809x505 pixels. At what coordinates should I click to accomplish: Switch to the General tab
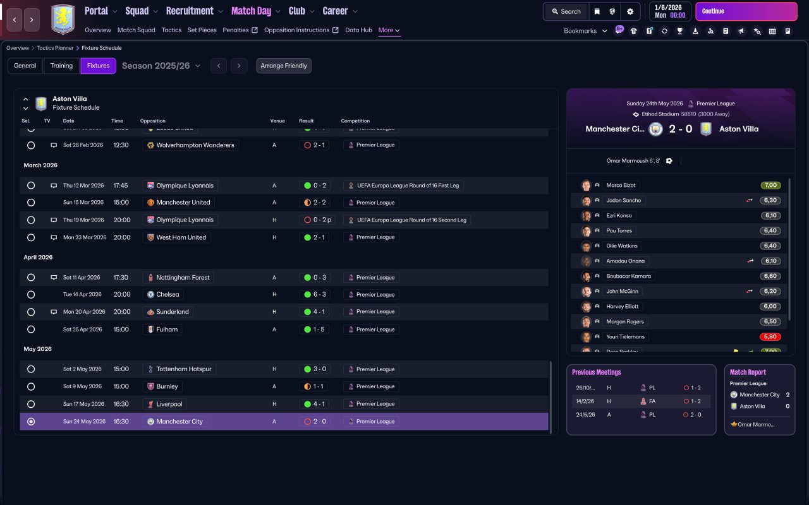(x=25, y=66)
